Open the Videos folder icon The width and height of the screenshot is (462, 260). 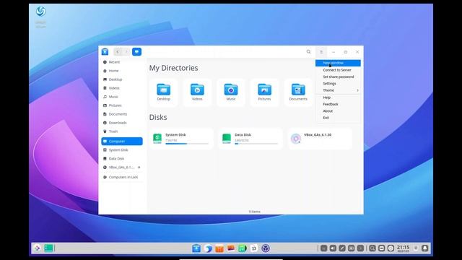click(197, 92)
